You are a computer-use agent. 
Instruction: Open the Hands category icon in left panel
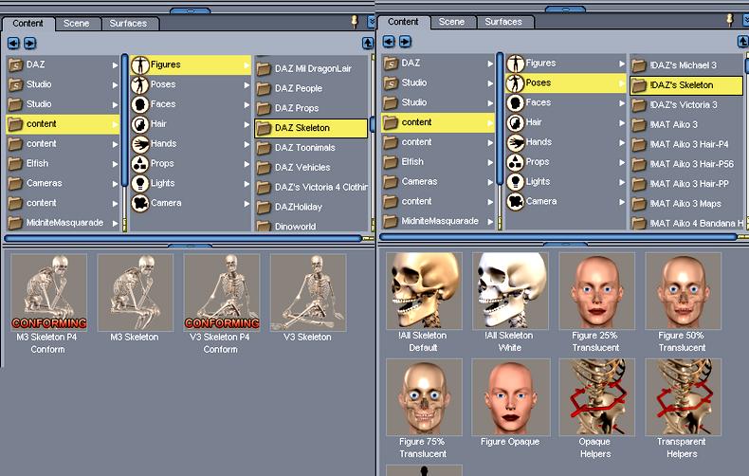(140, 144)
